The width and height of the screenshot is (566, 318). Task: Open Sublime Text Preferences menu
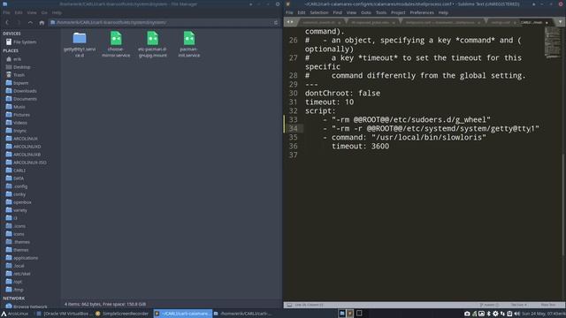tap(422, 12)
